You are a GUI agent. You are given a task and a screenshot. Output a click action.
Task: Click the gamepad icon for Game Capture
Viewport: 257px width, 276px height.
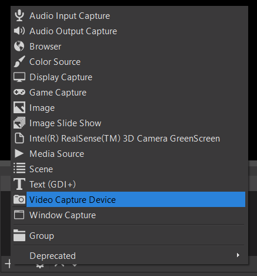(x=19, y=92)
